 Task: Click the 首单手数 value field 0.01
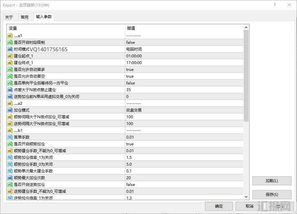click(x=184, y=137)
